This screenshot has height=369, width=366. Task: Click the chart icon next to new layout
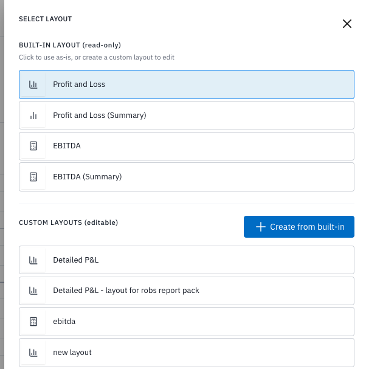(x=33, y=353)
